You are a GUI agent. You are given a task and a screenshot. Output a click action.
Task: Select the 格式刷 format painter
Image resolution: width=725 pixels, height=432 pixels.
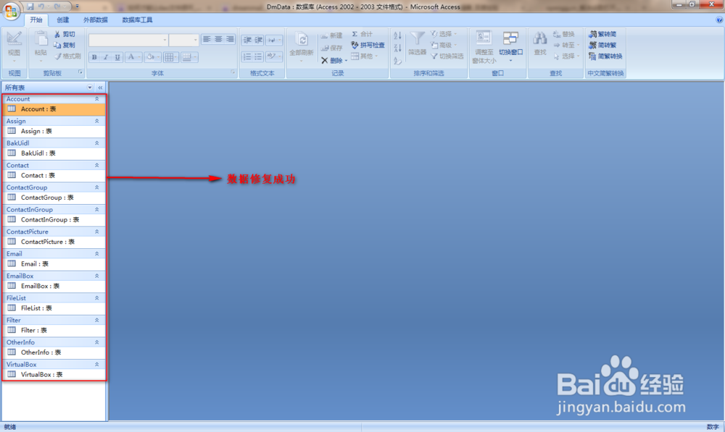[x=67, y=56]
